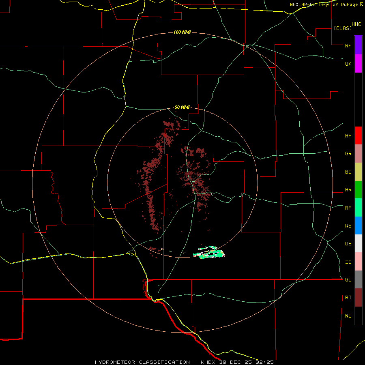Click the 30 DEC 25 date stamp
The width and height of the screenshot is (365, 365).
[x=236, y=362]
